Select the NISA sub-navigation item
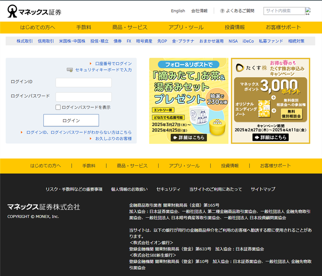Viewport: 322px width, 276px height. 233,41
